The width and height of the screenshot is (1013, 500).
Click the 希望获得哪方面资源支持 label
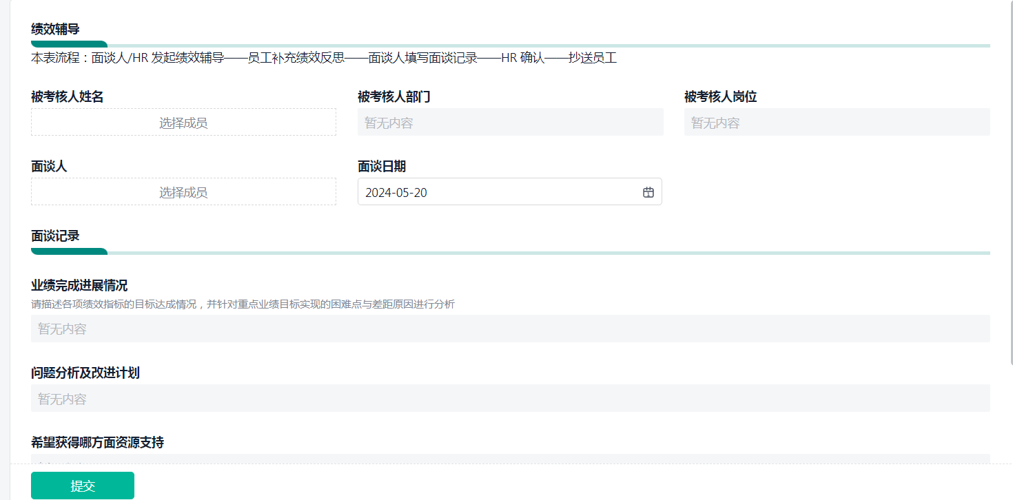(x=97, y=442)
